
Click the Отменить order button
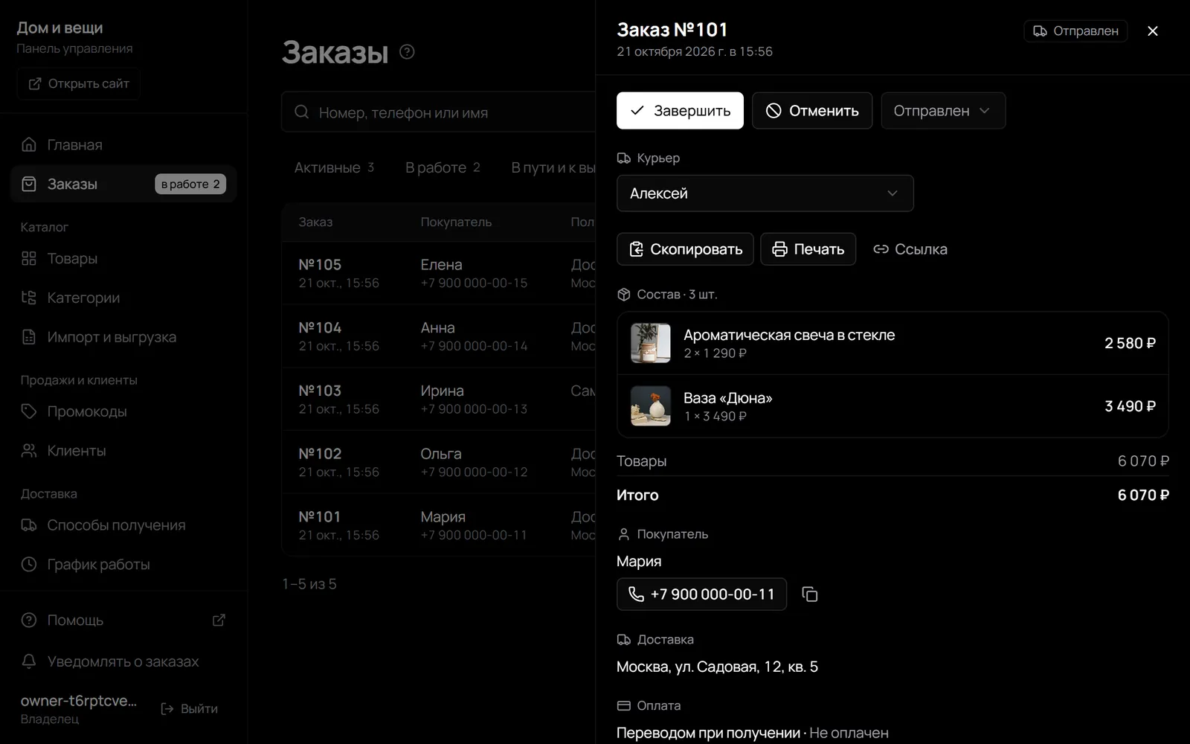812,111
